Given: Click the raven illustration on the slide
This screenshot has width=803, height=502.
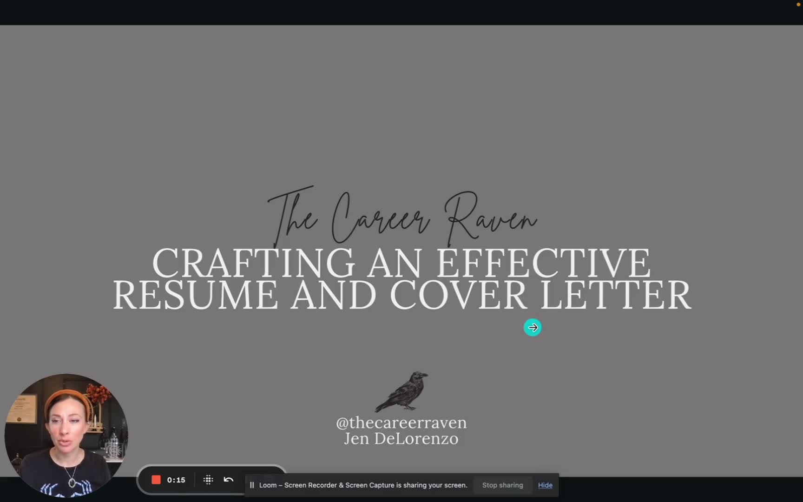Looking at the screenshot, I should click(401, 391).
